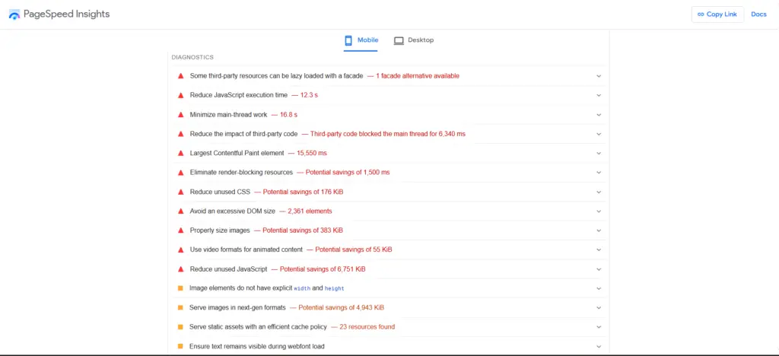Expand the Minimize main-thread work chevron
This screenshot has height=356, width=779.
click(599, 115)
